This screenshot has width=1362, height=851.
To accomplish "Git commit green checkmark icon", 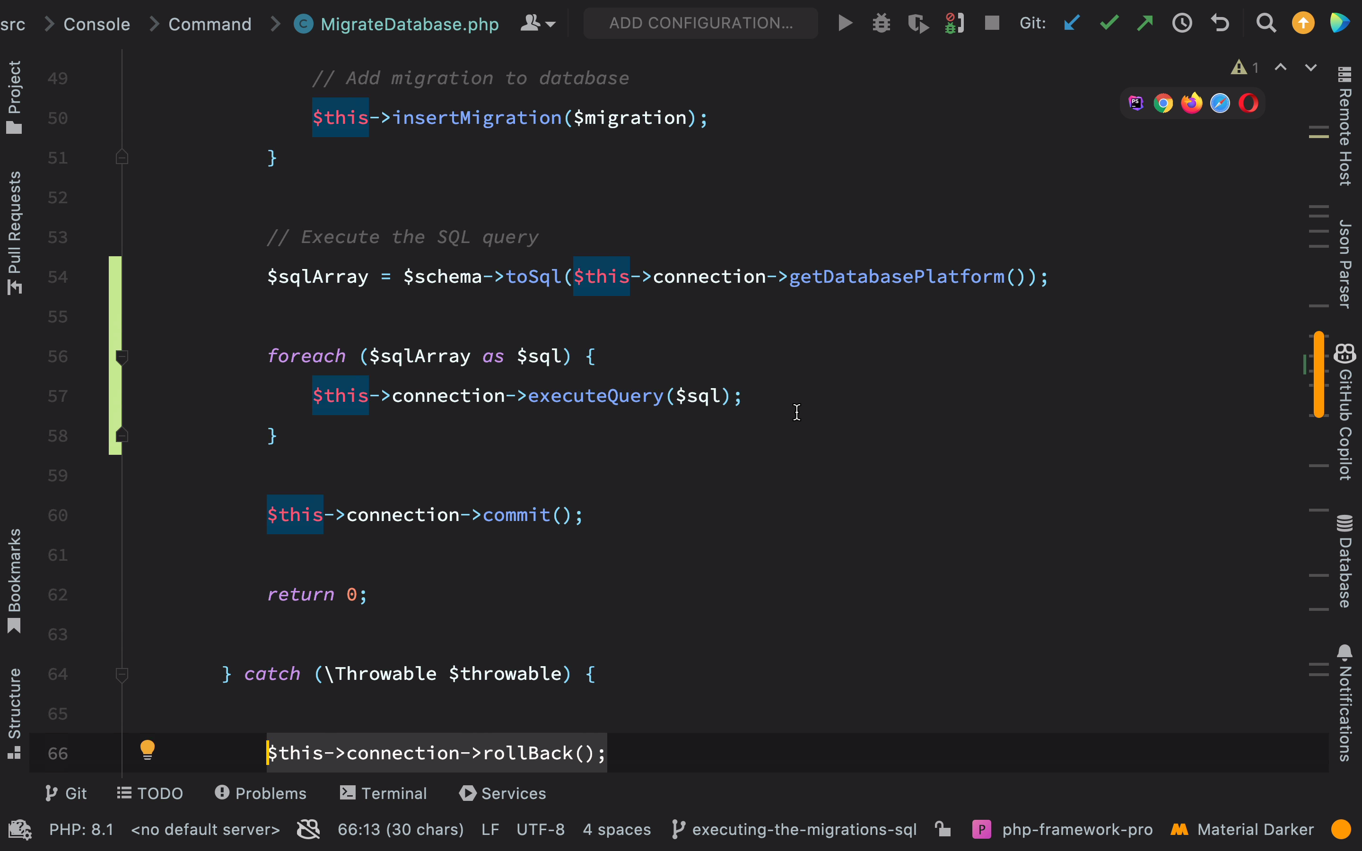I will (1109, 23).
